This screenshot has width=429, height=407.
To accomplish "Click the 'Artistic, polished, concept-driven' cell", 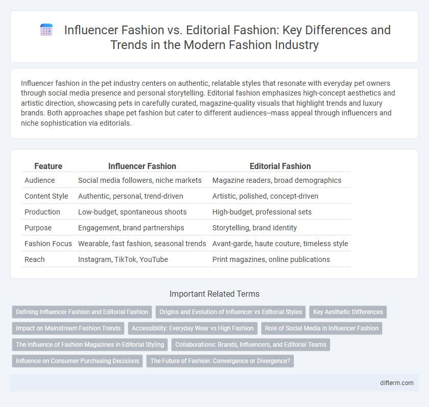I will pyautogui.click(x=280, y=196).
